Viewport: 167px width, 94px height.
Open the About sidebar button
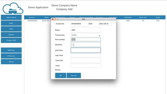[11, 62]
